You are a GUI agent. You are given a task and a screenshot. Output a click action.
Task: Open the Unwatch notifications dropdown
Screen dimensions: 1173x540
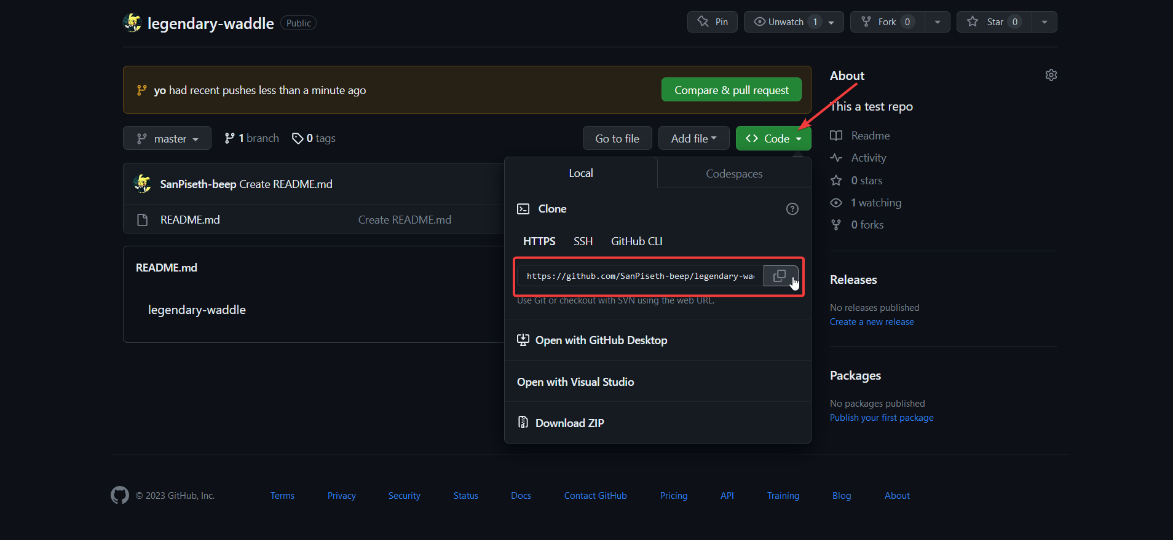click(x=794, y=22)
